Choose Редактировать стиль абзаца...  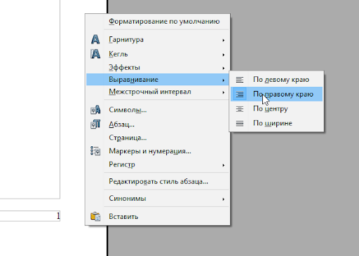pyautogui.click(x=158, y=181)
